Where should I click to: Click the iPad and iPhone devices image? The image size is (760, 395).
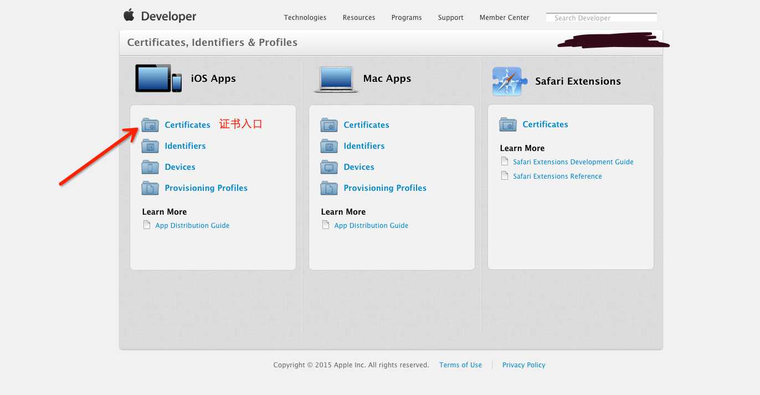click(x=158, y=79)
